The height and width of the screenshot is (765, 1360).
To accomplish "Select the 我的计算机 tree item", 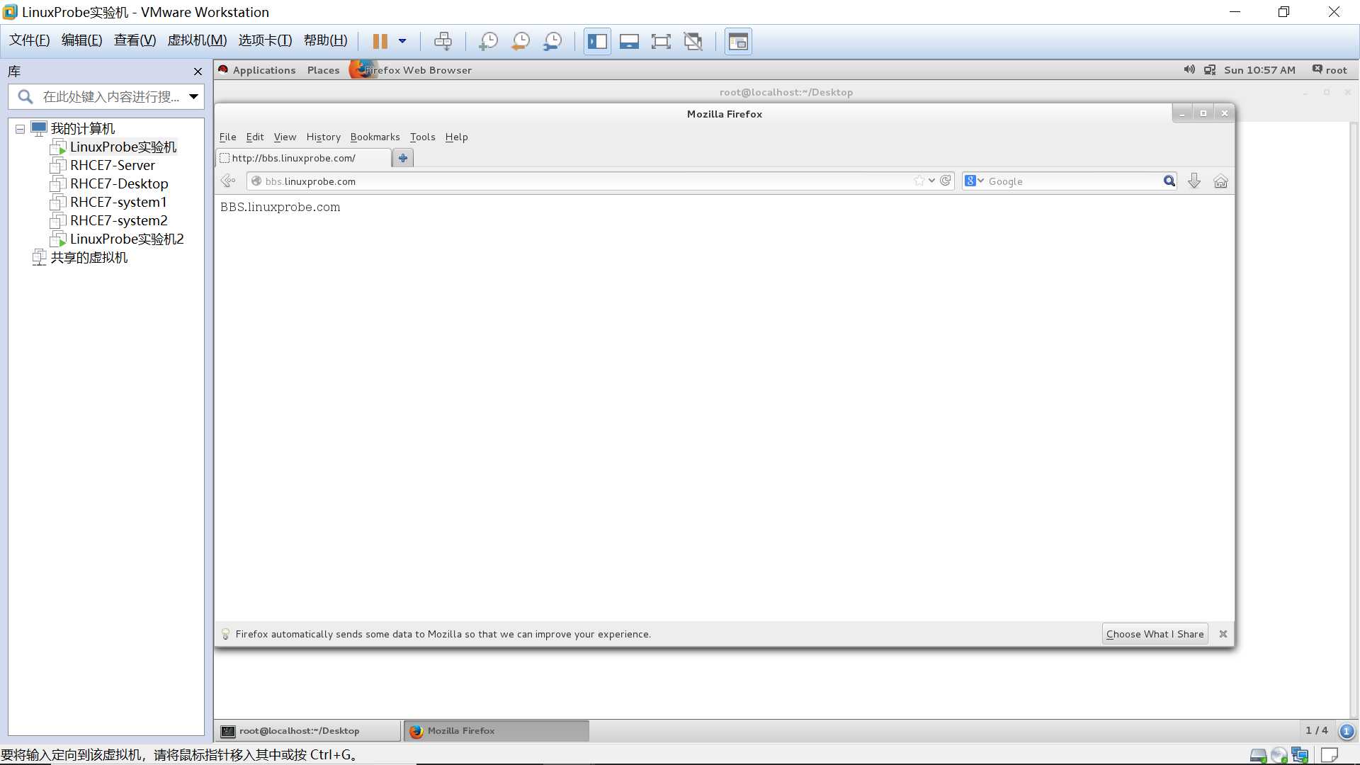I will [x=83, y=128].
